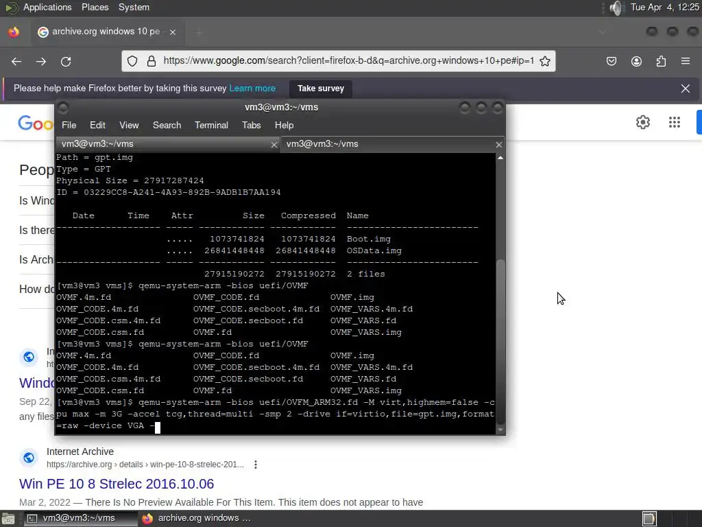Click the terminal scrollbar up arrow

click(x=500, y=158)
